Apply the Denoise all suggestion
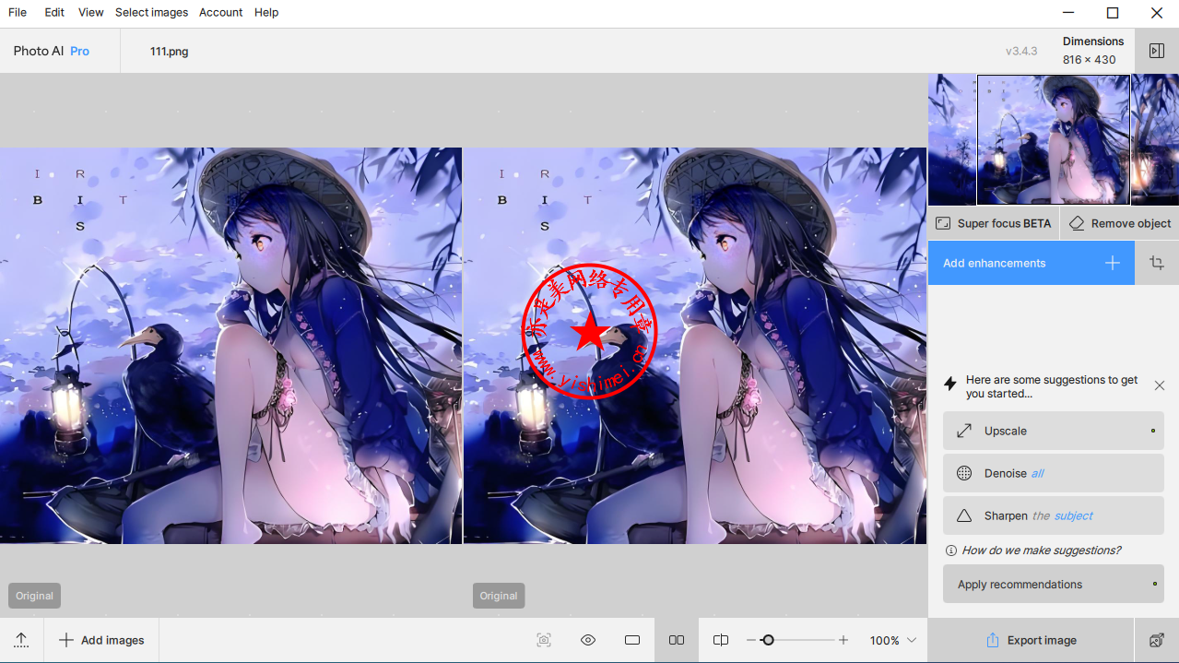Viewport: 1179px width, 663px height. coord(1054,473)
